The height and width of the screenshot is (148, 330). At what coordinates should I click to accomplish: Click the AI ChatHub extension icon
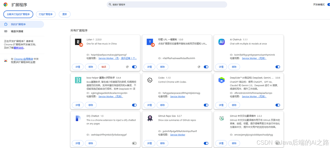pyautogui.click(x=221, y=42)
